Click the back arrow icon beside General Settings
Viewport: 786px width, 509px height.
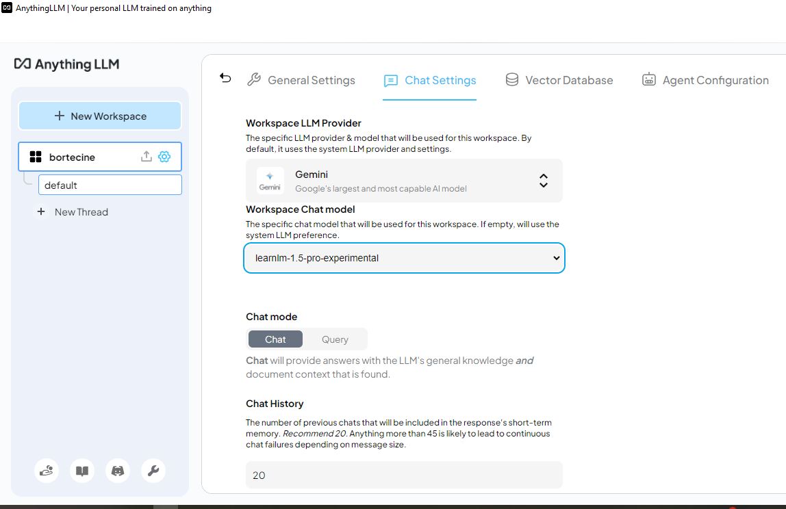225,78
